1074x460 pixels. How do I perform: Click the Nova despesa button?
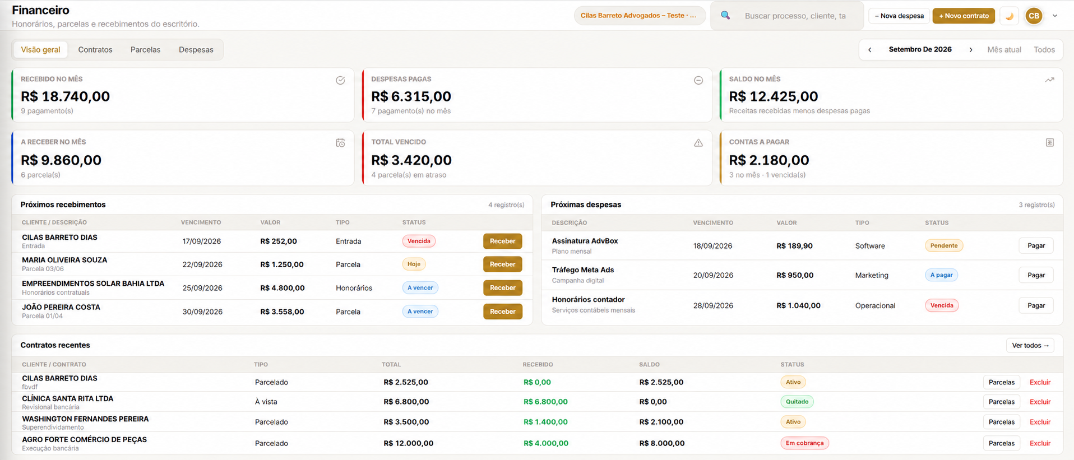pos(899,16)
